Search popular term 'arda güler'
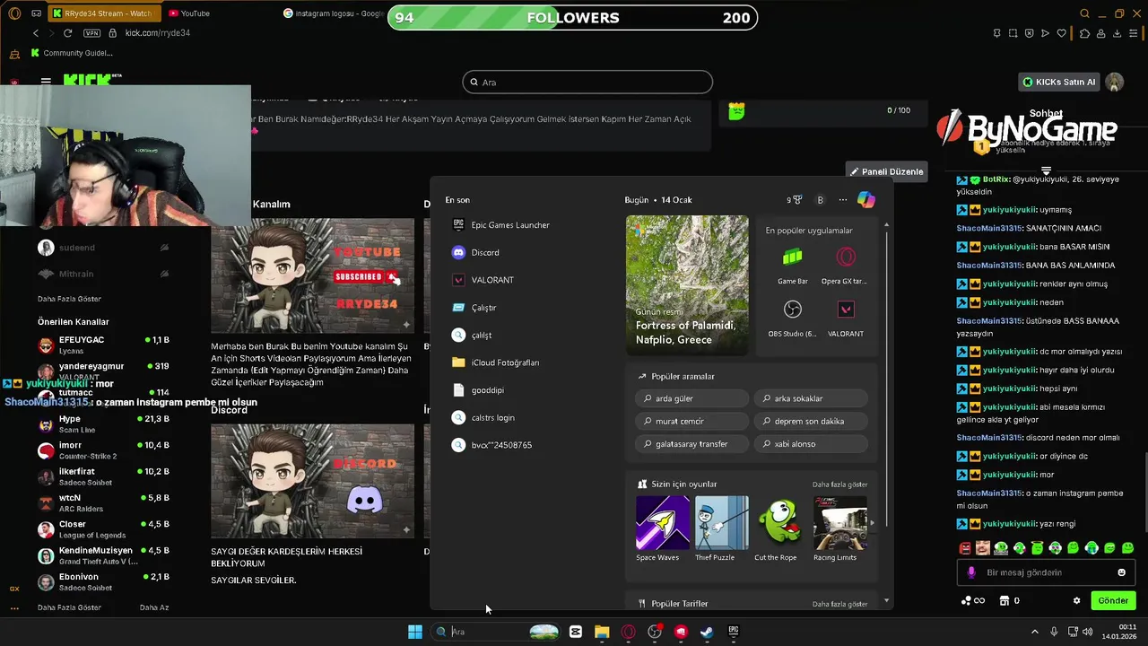Image resolution: width=1148 pixels, height=646 pixels. click(691, 398)
